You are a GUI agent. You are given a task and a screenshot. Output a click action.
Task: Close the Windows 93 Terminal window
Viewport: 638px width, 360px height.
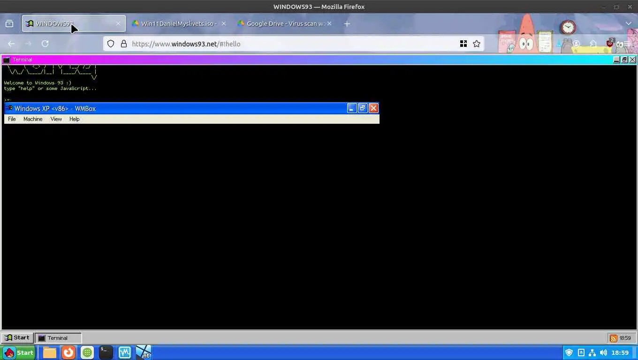pyautogui.click(x=632, y=60)
